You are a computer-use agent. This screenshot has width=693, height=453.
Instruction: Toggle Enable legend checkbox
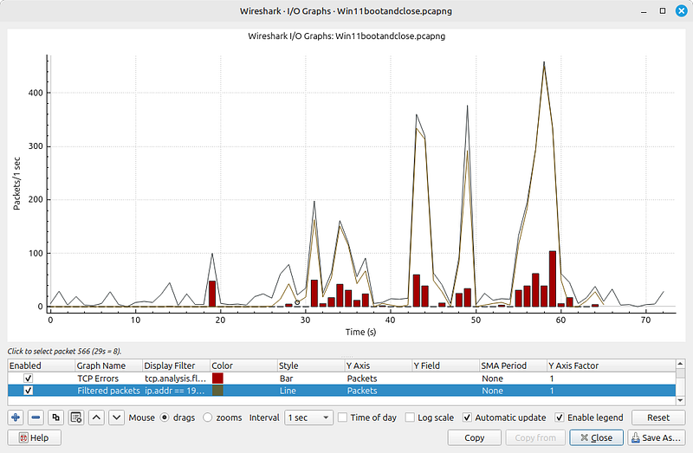560,417
